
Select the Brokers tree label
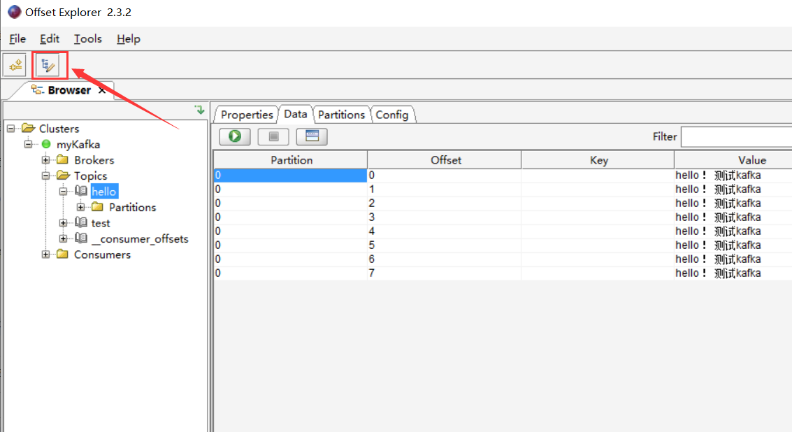(x=94, y=160)
